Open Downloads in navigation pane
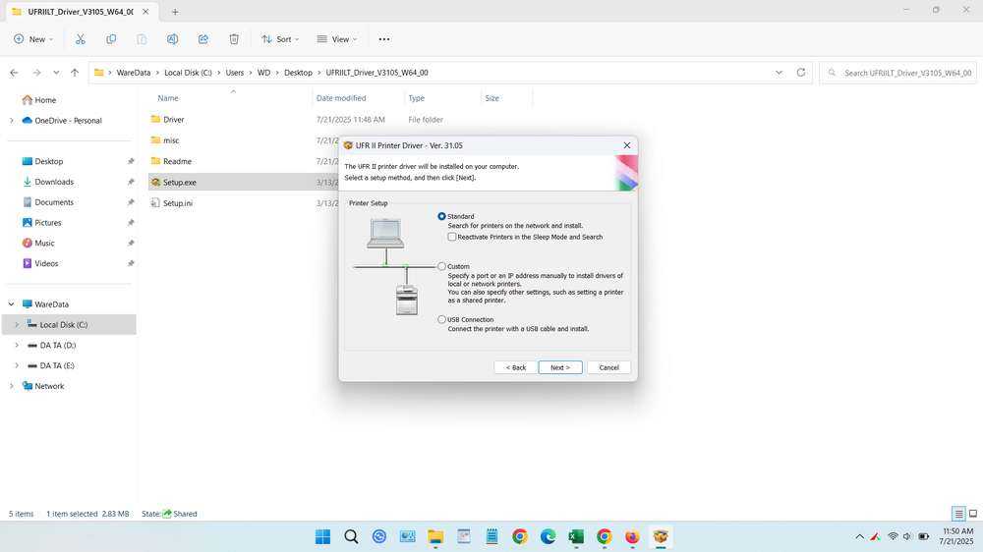 (54, 182)
